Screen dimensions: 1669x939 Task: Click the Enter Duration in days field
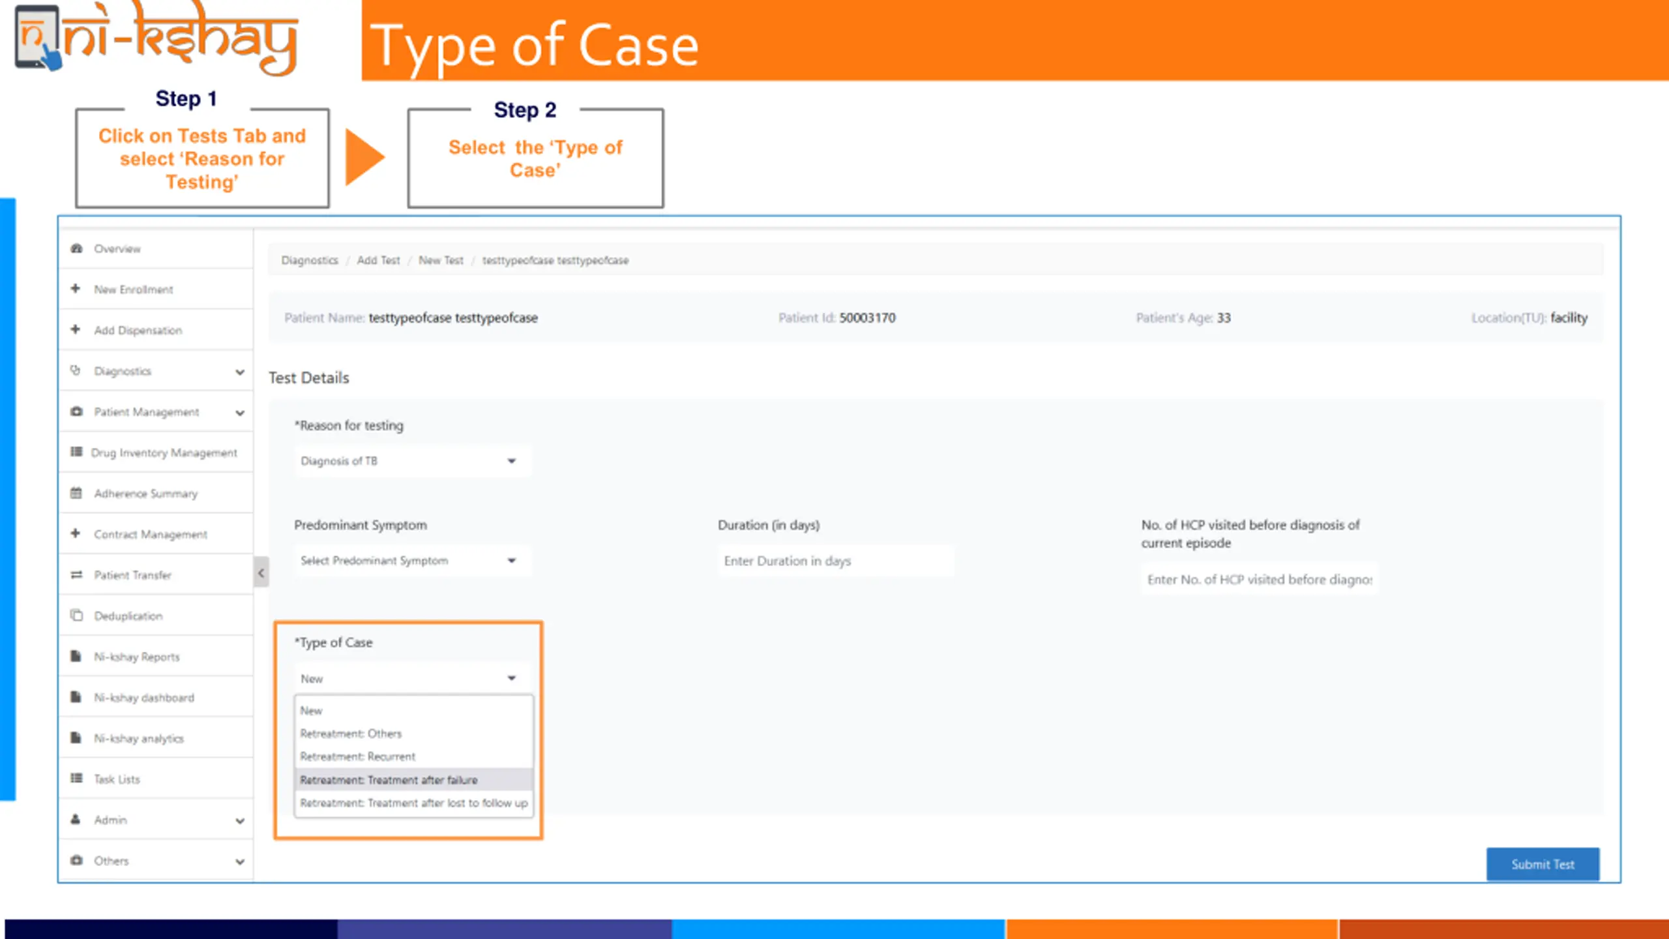point(834,561)
